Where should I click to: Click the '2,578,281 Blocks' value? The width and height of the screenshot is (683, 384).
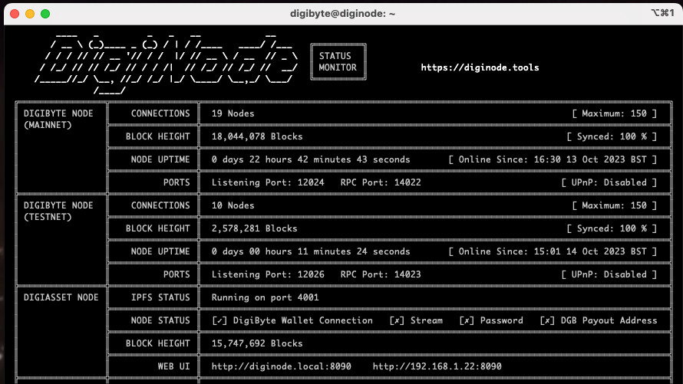(x=254, y=228)
